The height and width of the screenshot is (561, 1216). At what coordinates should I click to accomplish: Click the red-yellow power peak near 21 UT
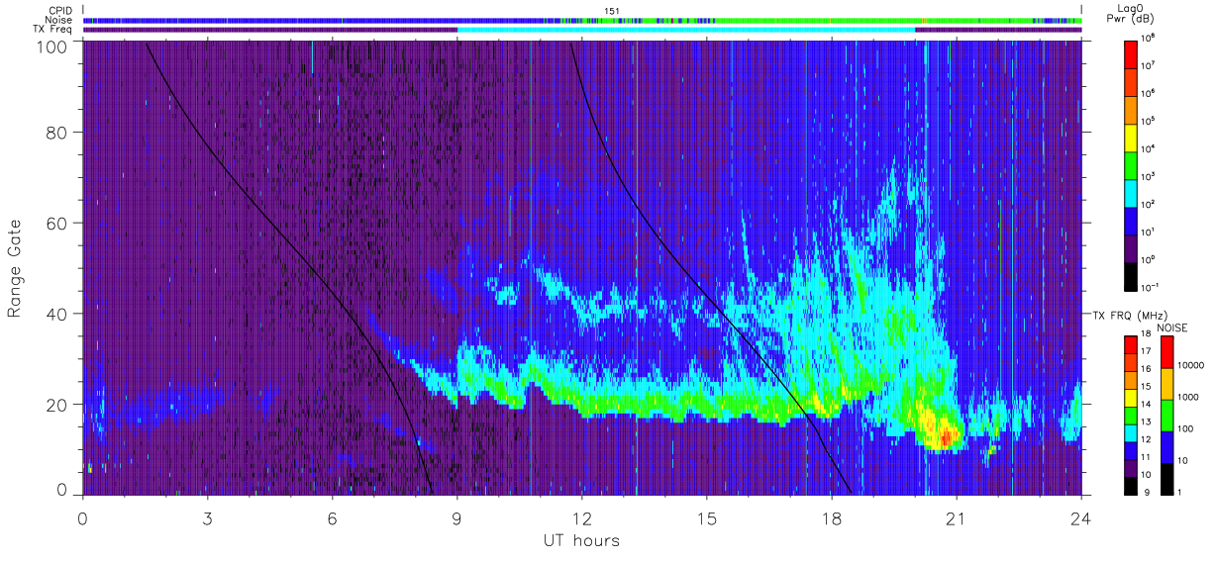tap(945, 435)
